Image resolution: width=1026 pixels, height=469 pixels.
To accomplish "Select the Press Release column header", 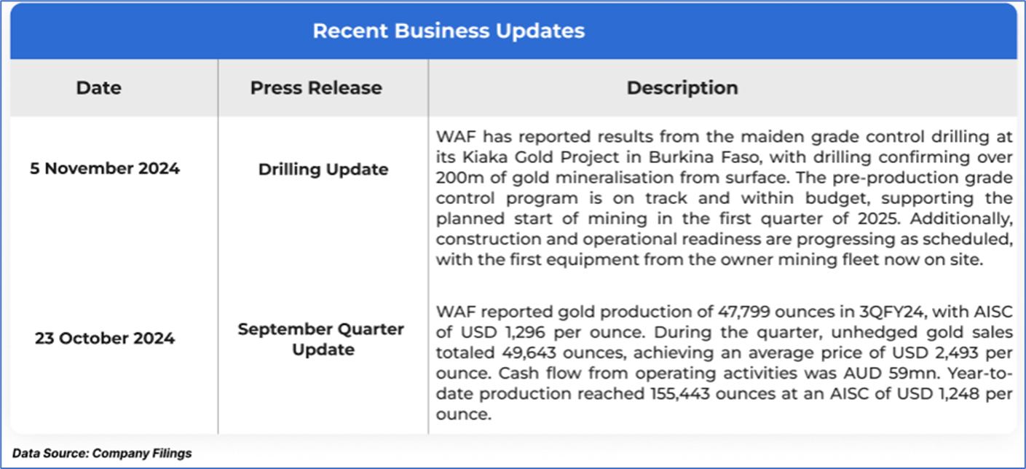I will (316, 88).
